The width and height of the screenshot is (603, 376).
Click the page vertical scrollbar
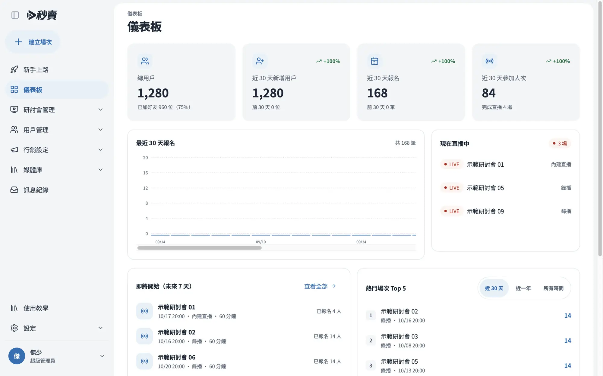click(x=600, y=129)
